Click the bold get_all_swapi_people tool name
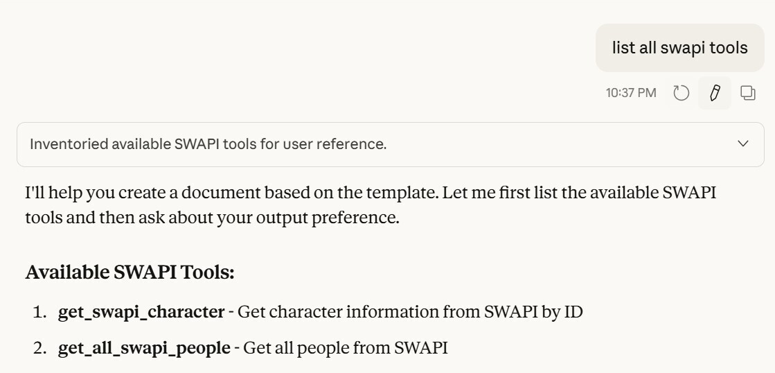This screenshot has height=373, width=775. point(144,347)
